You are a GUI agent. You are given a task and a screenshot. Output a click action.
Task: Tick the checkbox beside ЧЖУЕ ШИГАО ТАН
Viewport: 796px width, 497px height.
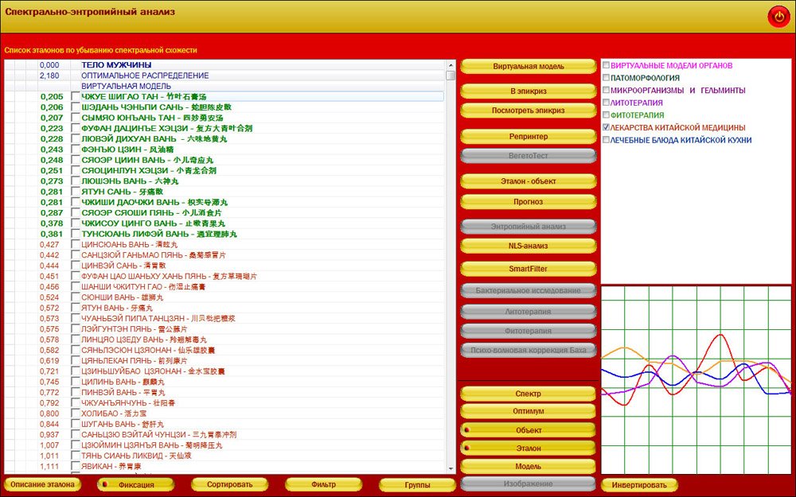tap(76, 97)
